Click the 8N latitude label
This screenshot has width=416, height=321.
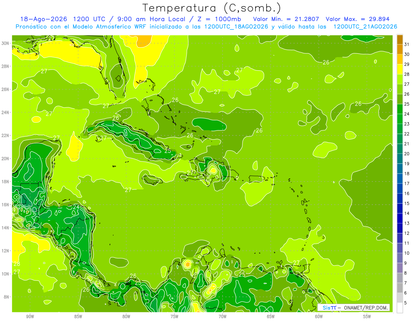point(7,297)
